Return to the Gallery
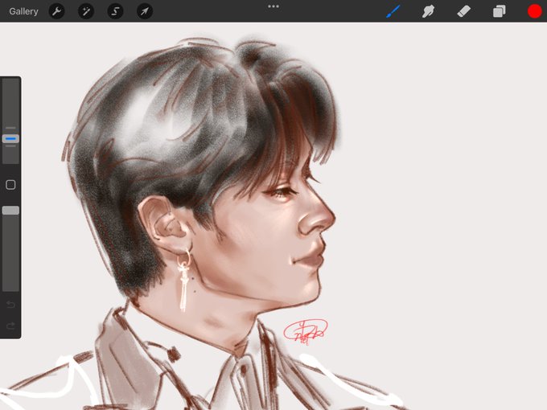 23,11
